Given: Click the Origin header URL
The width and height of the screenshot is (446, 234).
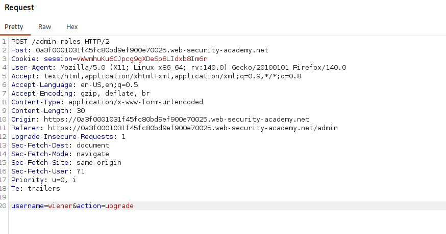Looking at the screenshot, I should (x=177, y=120).
